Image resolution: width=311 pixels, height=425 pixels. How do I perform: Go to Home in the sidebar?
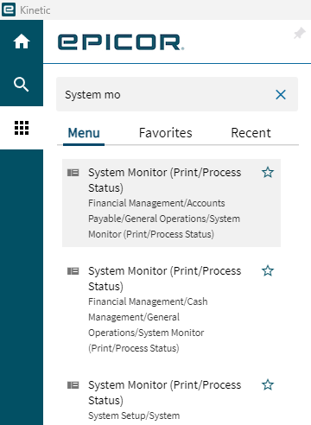coord(22,41)
